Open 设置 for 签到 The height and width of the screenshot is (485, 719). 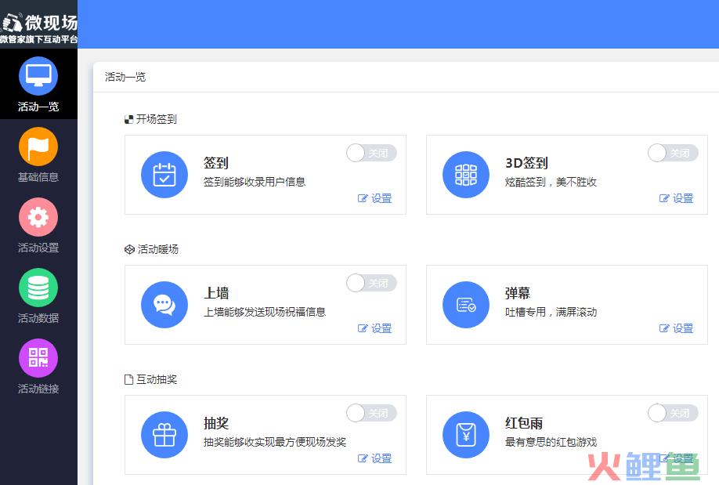click(x=374, y=198)
